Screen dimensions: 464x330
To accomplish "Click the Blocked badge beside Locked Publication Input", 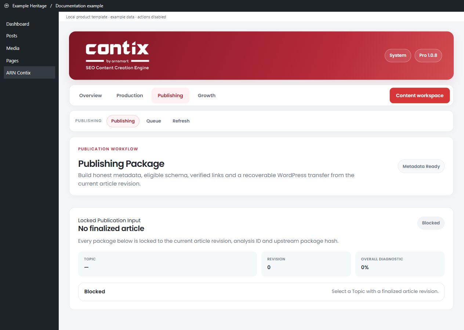I will point(431,223).
